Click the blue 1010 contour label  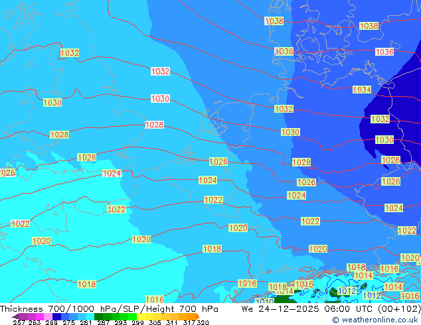coord(264,301)
